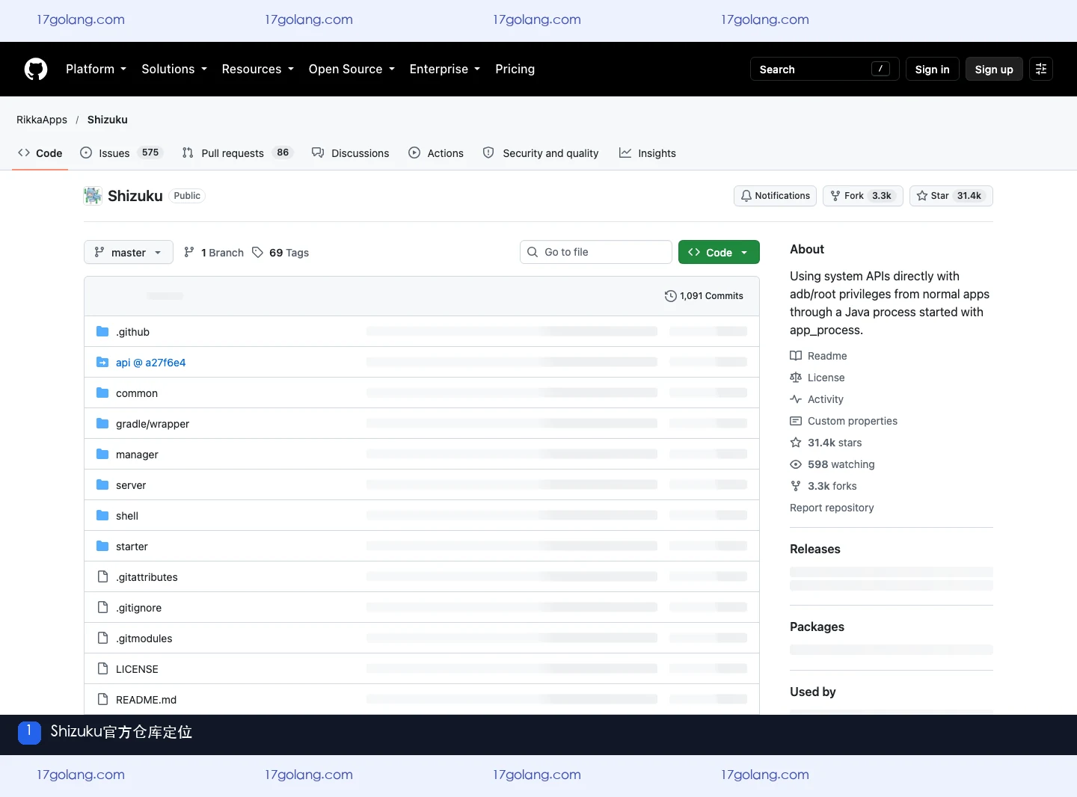Screen dimensions: 1077x797
Task: Click the Go to file input
Action: (x=596, y=252)
